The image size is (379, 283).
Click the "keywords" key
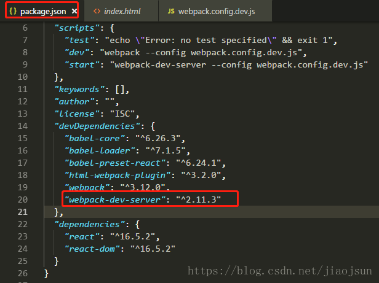click(x=79, y=89)
